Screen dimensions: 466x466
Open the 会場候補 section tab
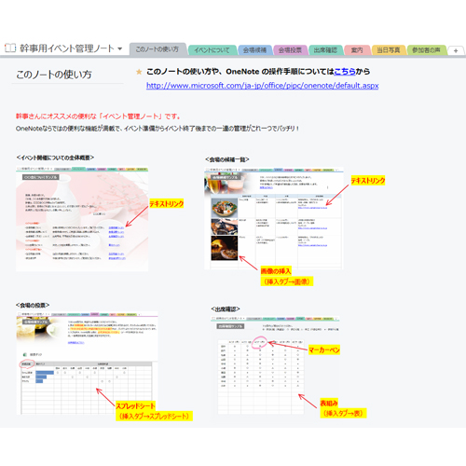[x=254, y=50]
